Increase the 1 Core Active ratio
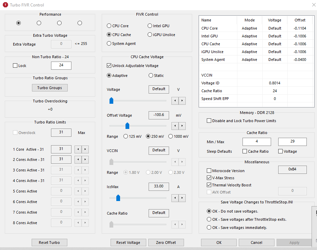The height and width of the screenshot is (250, 317). point(85,149)
